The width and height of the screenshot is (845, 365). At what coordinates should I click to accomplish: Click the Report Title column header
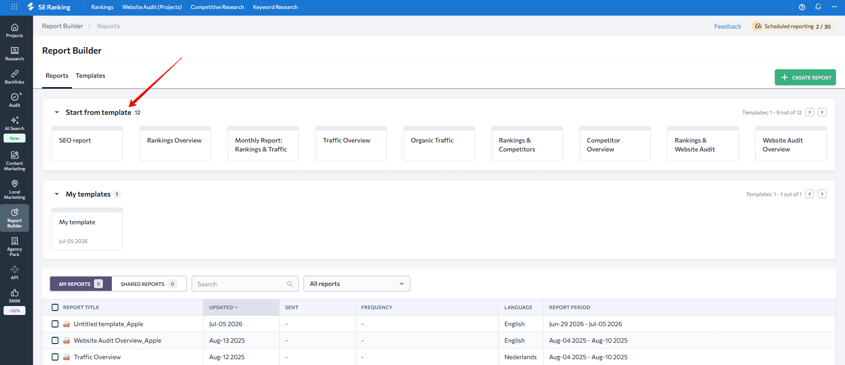[81, 307]
